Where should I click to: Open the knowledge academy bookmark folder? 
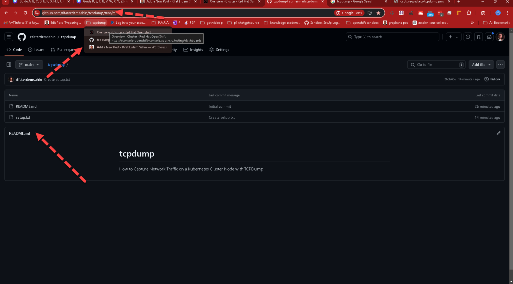[282, 23]
